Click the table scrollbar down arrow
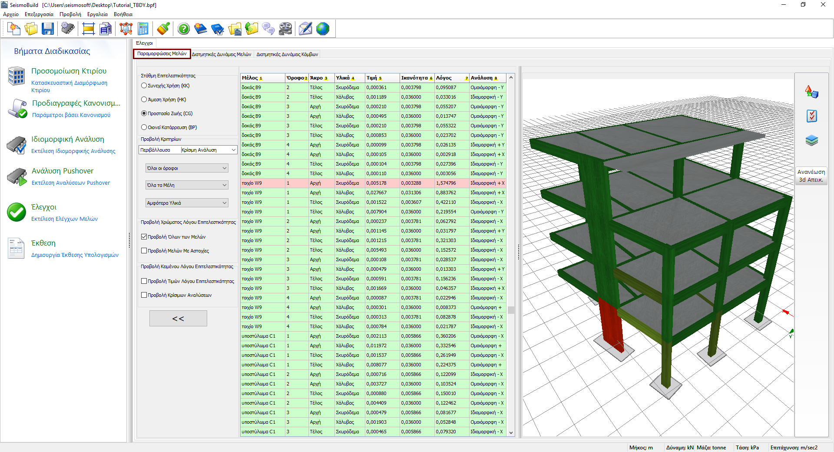This screenshot has height=452, width=834. pyautogui.click(x=511, y=432)
